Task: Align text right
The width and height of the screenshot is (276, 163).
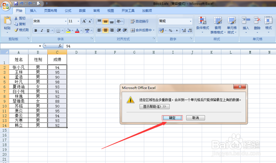Action: click(112, 30)
